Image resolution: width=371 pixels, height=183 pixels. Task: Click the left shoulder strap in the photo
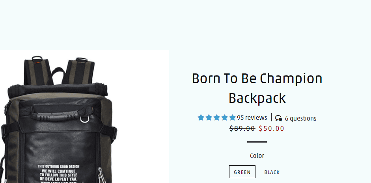click(38, 71)
